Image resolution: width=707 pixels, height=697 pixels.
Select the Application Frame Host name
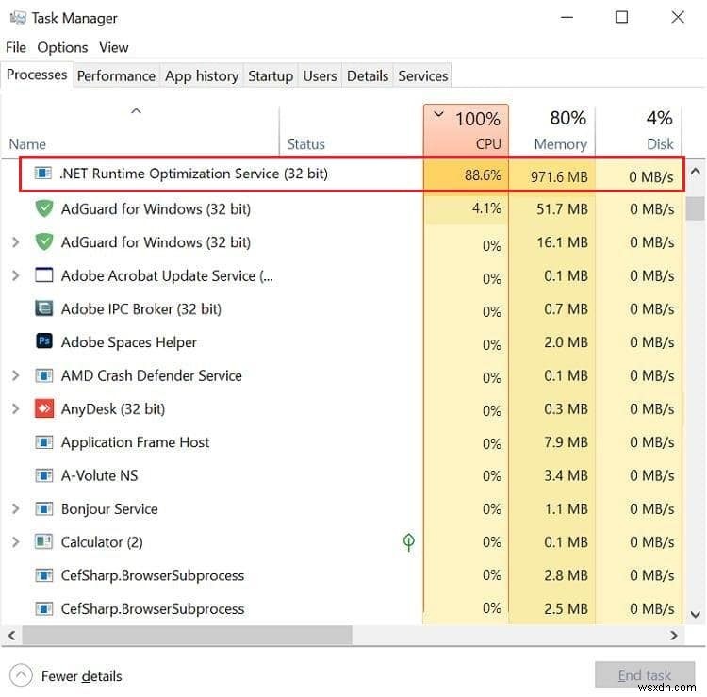[135, 442]
